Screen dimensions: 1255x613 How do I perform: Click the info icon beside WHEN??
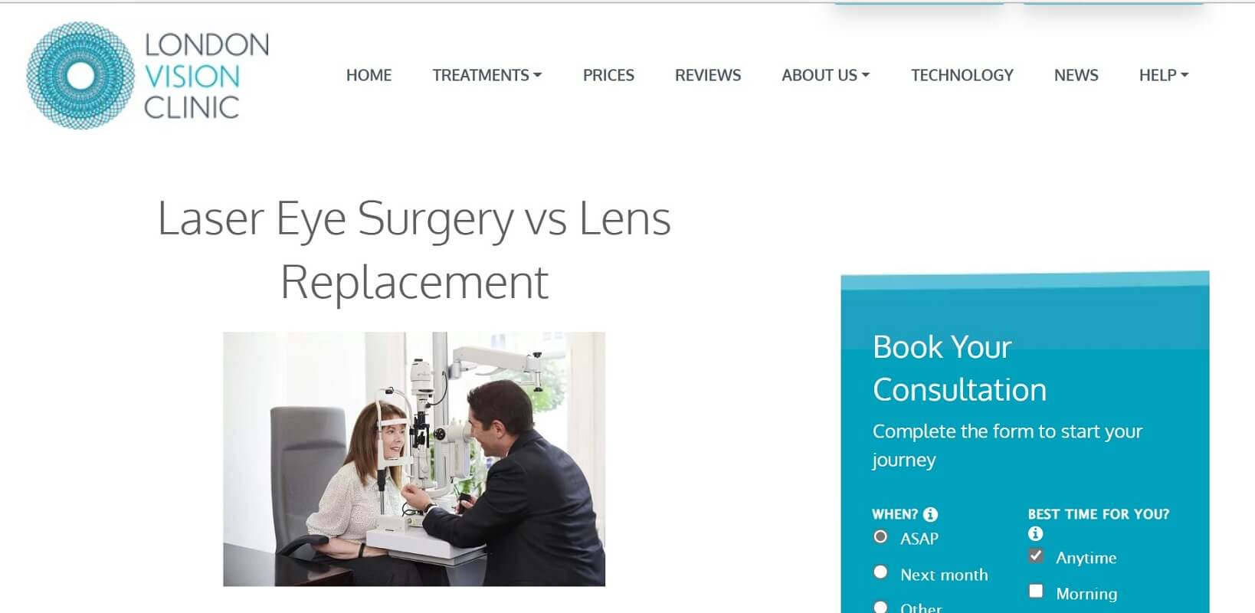[x=930, y=514]
